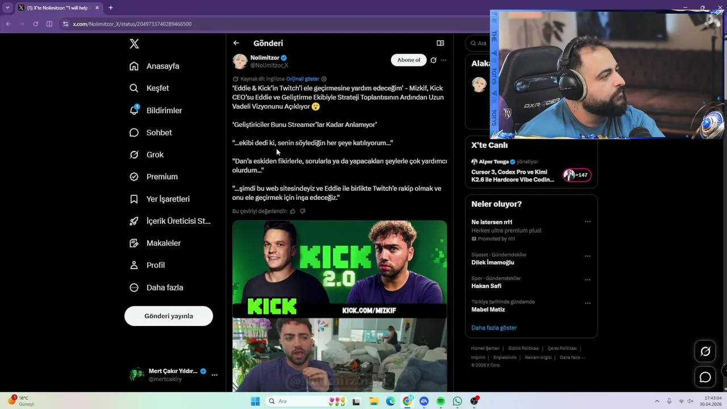The width and height of the screenshot is (727, 409).
Task: Open Gizlilik Politikası footer link
Action: (524, 348)
